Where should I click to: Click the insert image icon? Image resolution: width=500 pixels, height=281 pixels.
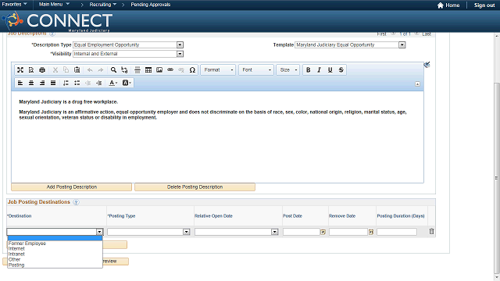point(159,70)
